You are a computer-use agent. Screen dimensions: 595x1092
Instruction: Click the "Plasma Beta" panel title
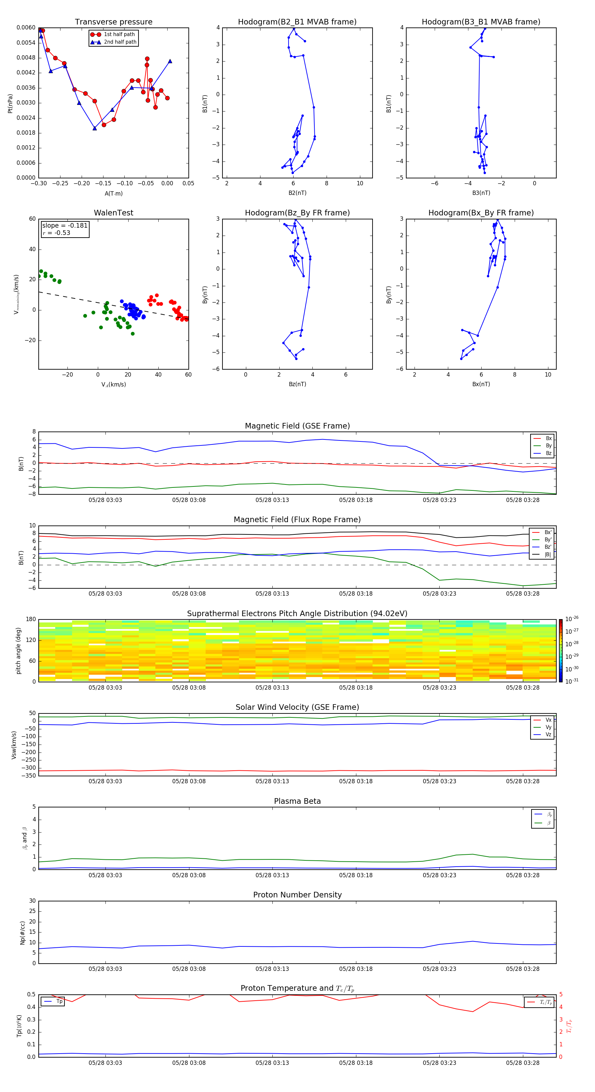tap(297, 801)
